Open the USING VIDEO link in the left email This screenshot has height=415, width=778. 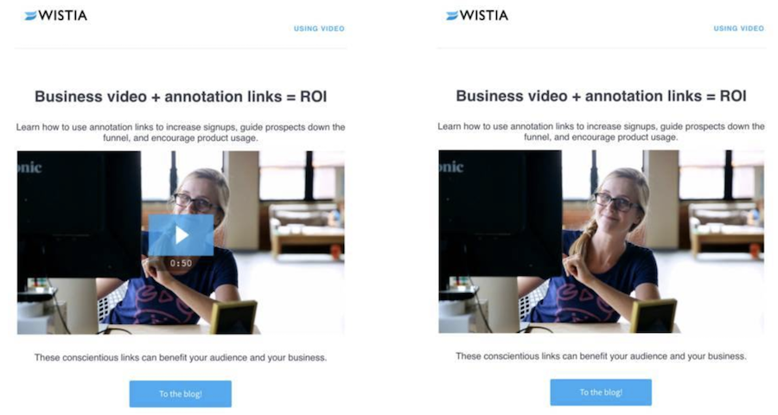click(319, 29)
